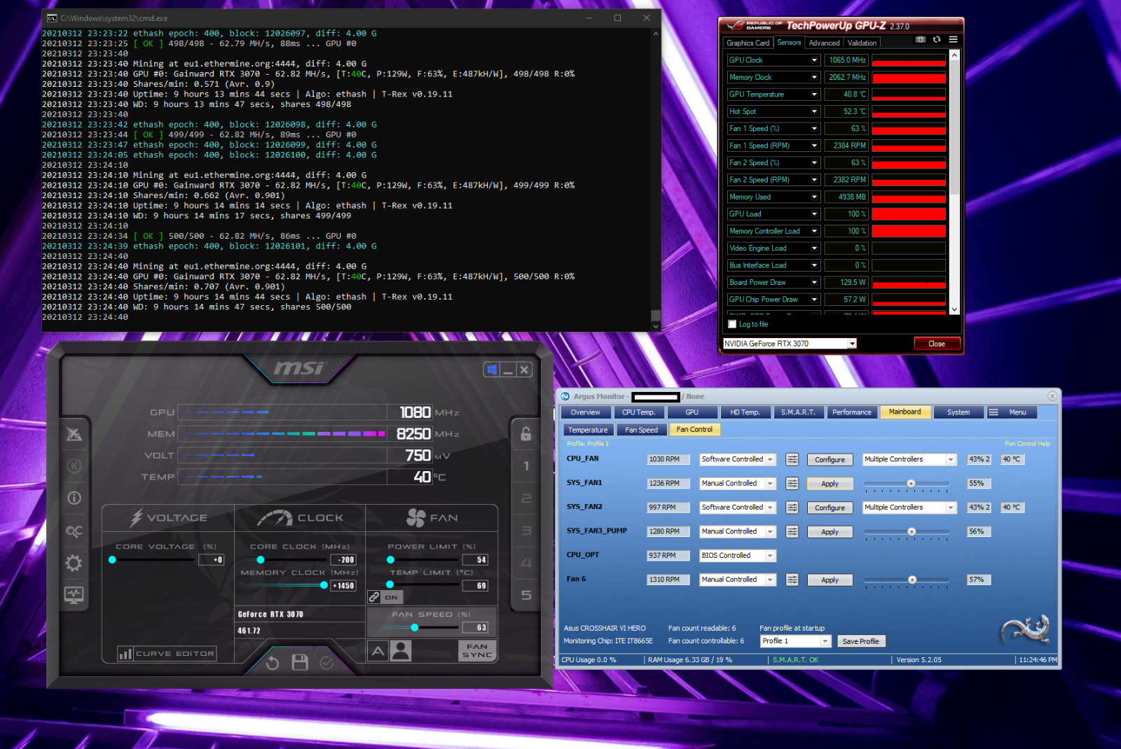The height and width of the screenshot is (749, 1121).
Task: Enable GPU-Z Log to file checkbox
Action: tap(732, 324)
